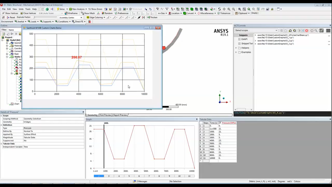Click the Solve lightning icon

click(x=58, y=9)
